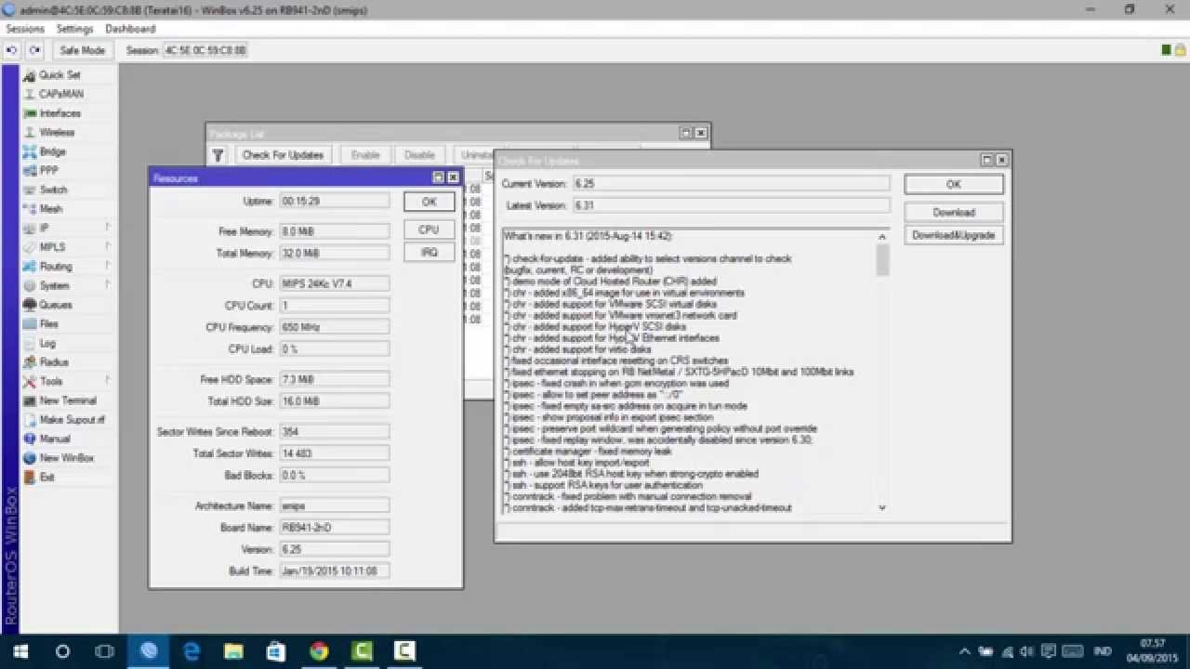Click OK in Resources window
This screenshot has width=1190, height=669.
429,202
